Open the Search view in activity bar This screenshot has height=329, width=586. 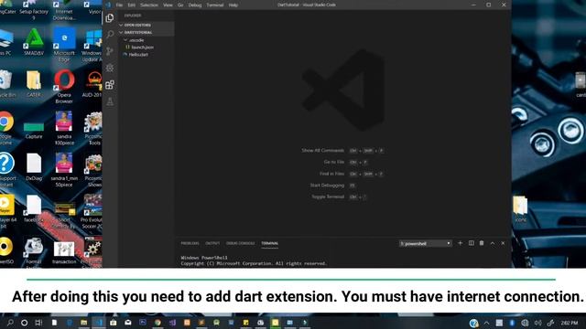pyautogui.click(x=110, y=35)
